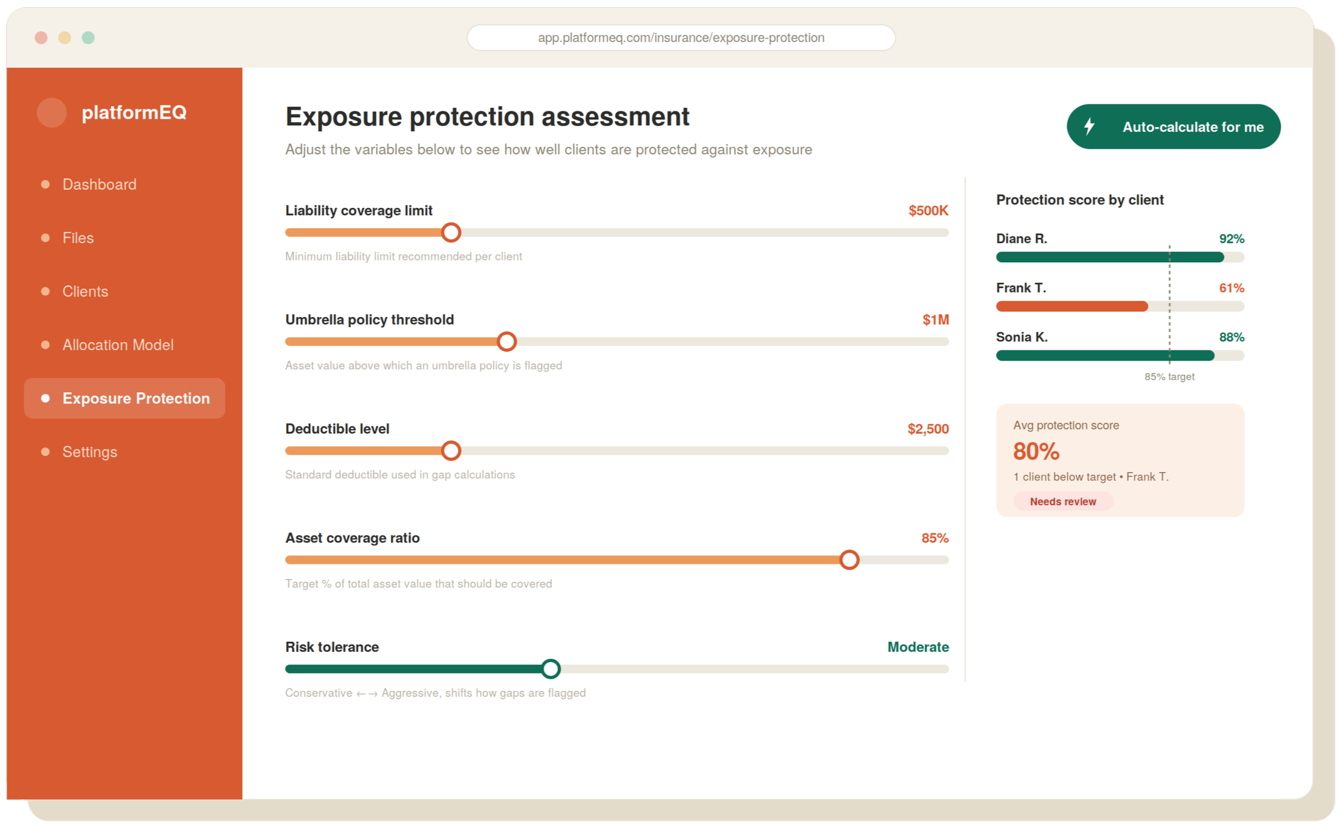The width and height of the screenshot is (1342, 825).
Task: Click the Auto-calculate for me button
Action: [1174, 126]
